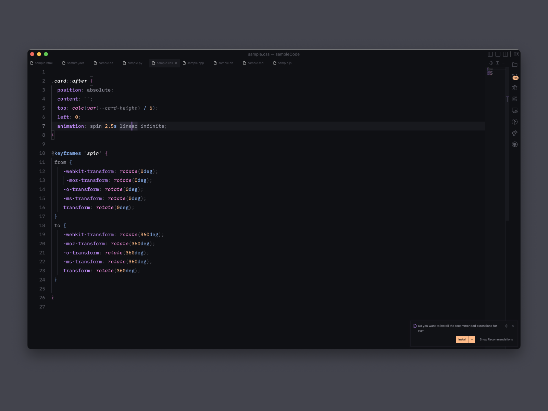Click '--card-height' variable on line 5
Image resolution: width=548 pixels, height=411 pixels.
(118, 108)
